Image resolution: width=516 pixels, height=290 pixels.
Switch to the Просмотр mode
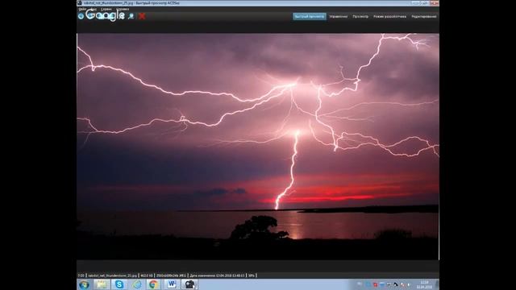click(x=360, y=16)
